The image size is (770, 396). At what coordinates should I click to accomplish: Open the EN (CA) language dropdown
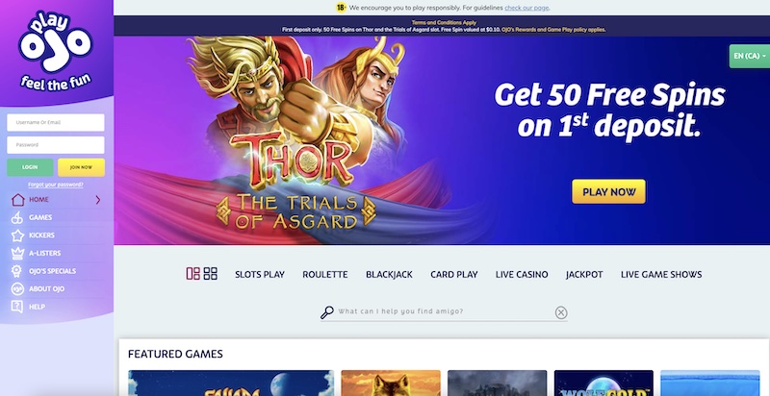click(750, 56)
